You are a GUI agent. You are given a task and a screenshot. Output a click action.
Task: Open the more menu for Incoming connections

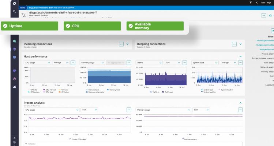tap(121, 44)
